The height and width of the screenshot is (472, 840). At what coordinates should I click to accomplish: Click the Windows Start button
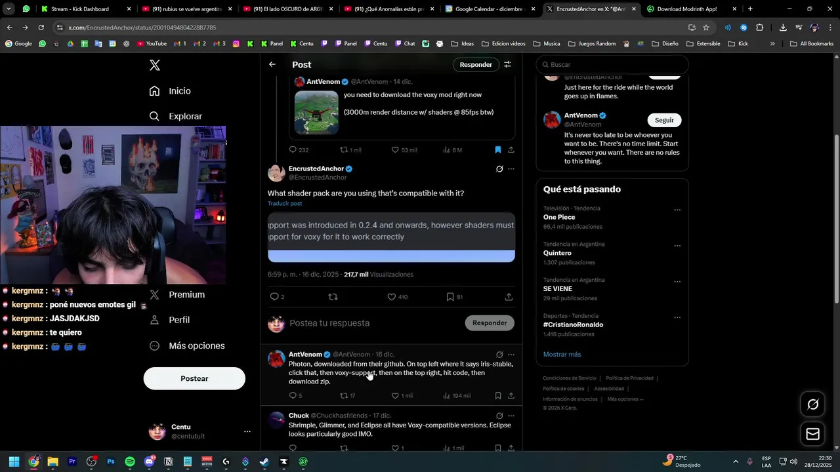pyautogui.click(x=14, y=462)
